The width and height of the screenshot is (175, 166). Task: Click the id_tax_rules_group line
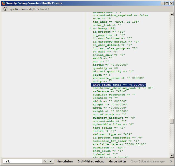[115, 48]
